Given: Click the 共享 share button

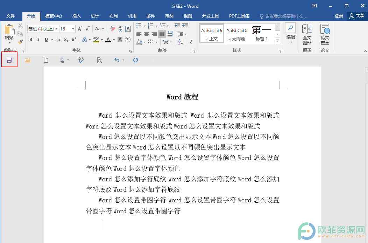Looking at the screenshot, I should pyautogui.click(x=357, y=16).
